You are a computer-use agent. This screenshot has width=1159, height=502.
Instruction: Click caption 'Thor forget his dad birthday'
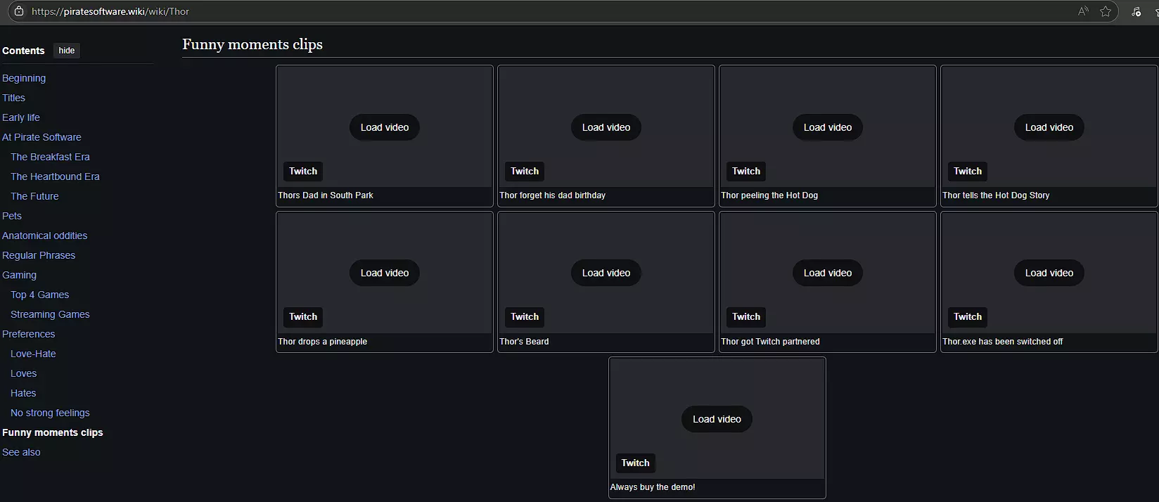click(x=552, y=195)
